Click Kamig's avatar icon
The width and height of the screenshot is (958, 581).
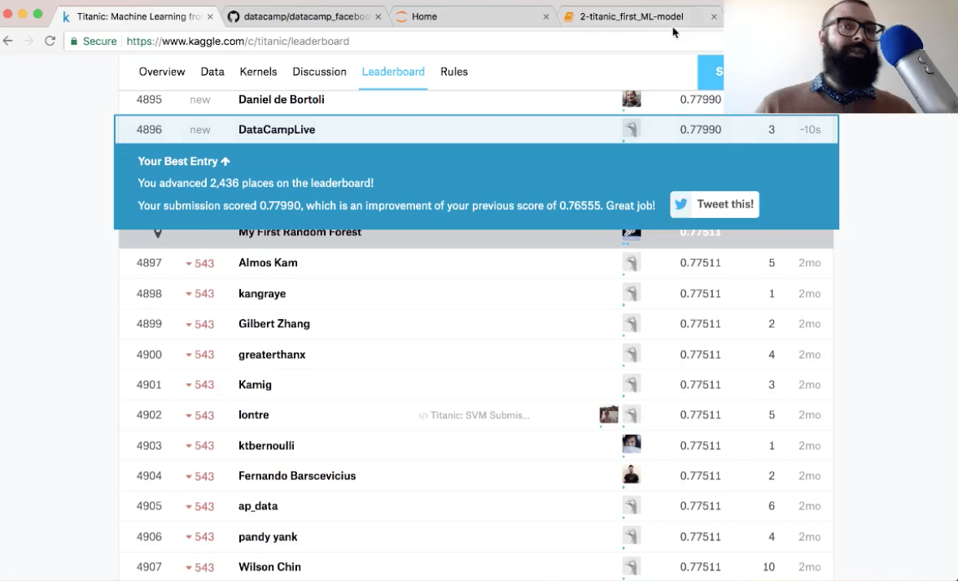[631, 384]
